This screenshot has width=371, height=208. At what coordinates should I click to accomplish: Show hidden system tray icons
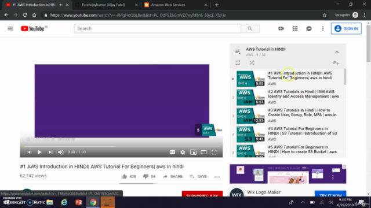(303, 202)
